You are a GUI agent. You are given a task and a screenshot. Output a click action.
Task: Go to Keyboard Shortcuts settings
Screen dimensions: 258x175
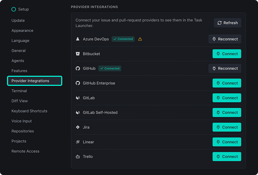(29, 111)
